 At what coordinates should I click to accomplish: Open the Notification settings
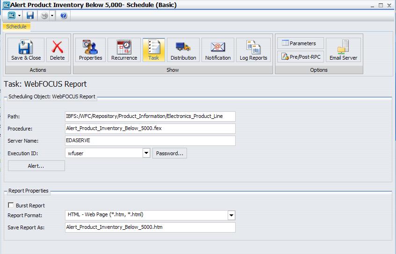[x=218, y=50]
